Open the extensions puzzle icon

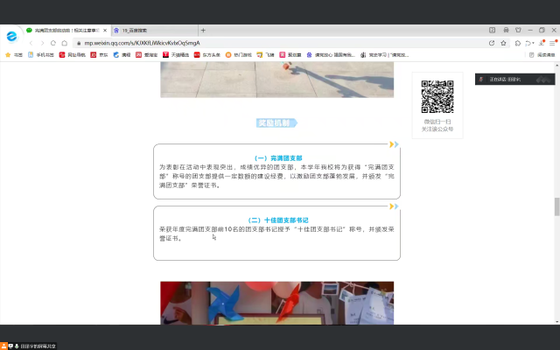tap(518, 43)
